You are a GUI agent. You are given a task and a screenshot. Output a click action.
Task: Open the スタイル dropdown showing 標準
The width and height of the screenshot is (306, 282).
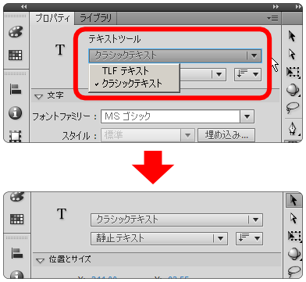click(148, 135)
